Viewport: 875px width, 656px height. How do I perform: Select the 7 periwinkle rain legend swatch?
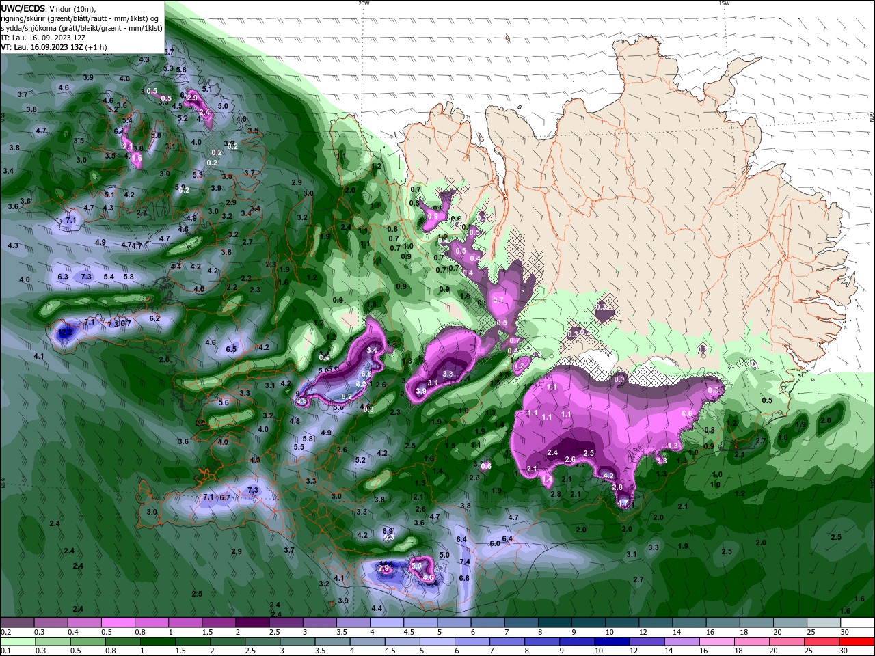pos(507,642)
